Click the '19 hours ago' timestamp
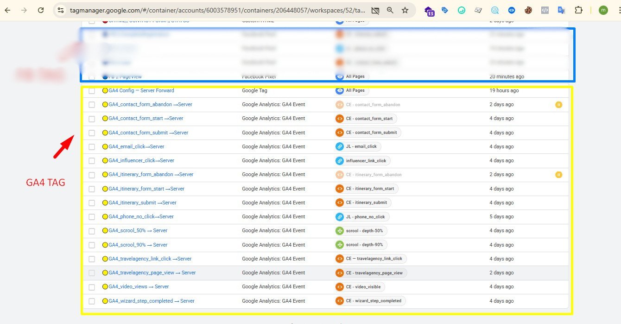The width and height of the screenshot is (621, 324). click(x=504, y=90)
